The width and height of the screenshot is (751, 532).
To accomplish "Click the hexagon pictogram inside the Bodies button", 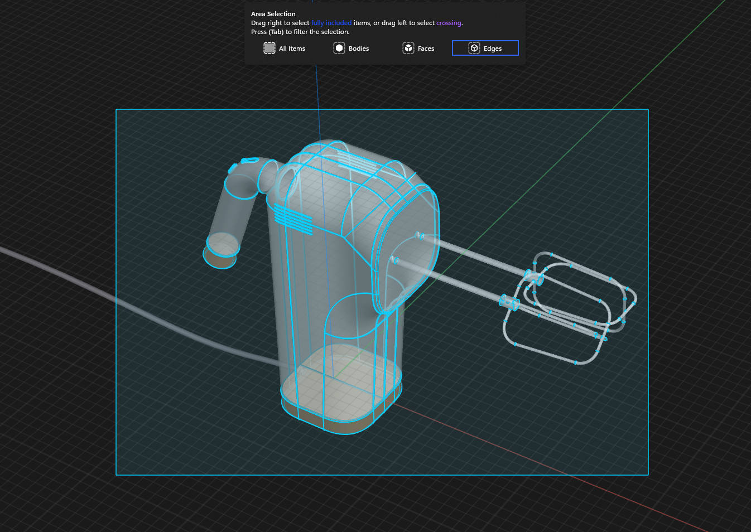I will [339, 48].
